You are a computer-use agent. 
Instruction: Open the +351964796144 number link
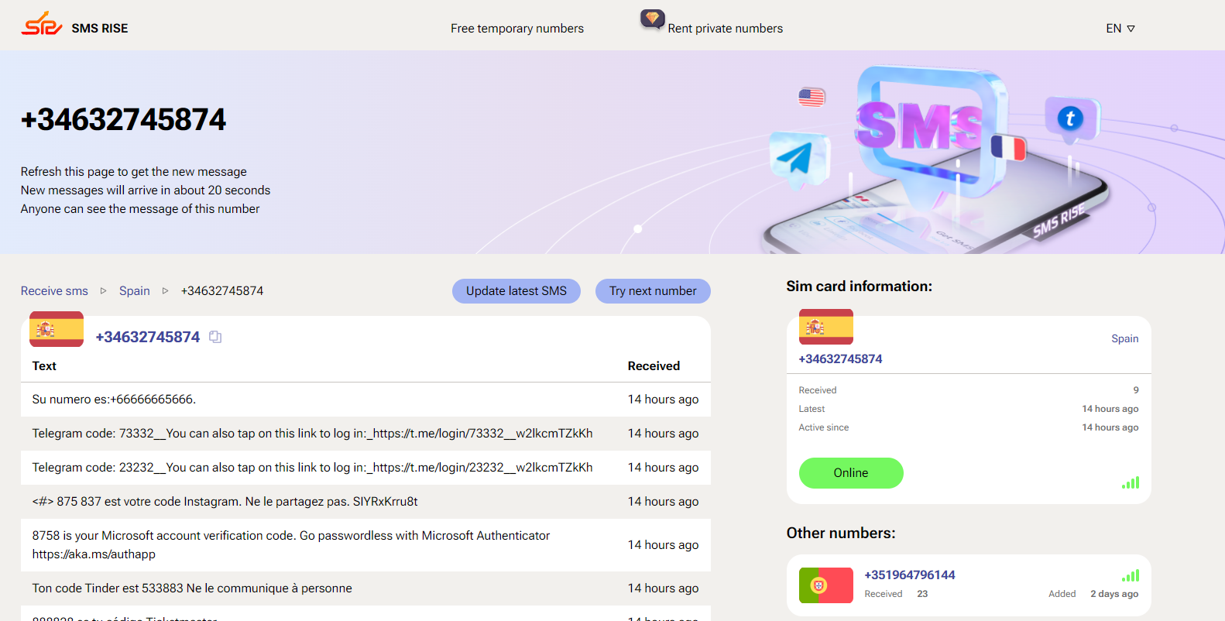coord(910,575)
